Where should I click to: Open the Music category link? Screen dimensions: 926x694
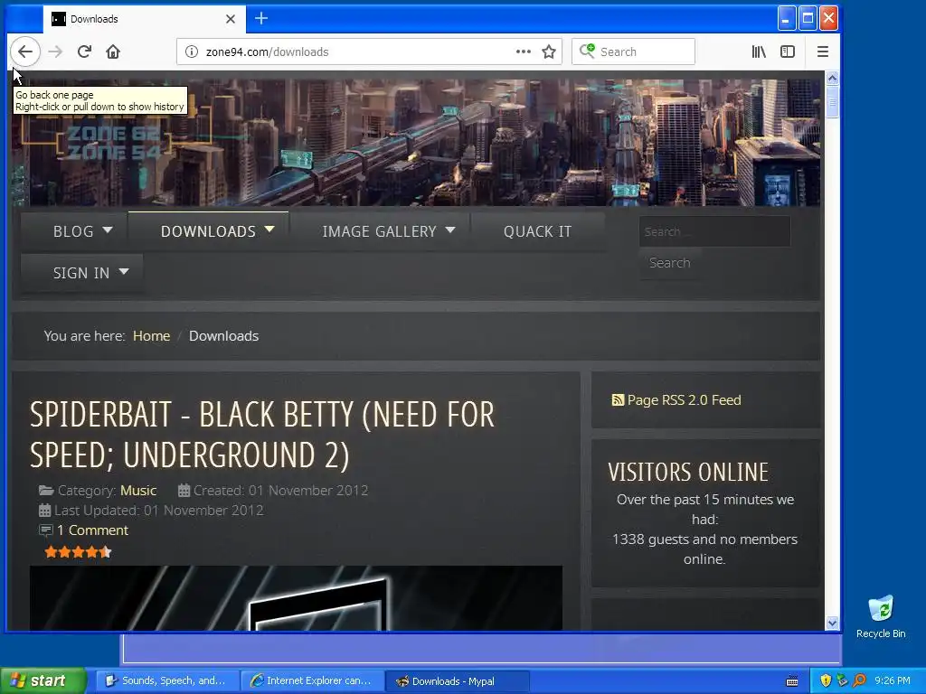tap(138, 491)
